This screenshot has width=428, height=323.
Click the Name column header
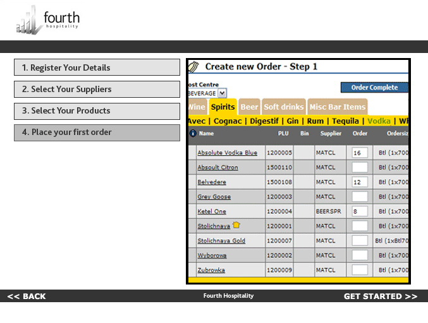coord(206,134)
